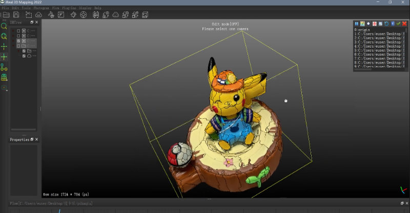Float the Flow panel at bottom
410x213 pixels.
coord(402,203)
